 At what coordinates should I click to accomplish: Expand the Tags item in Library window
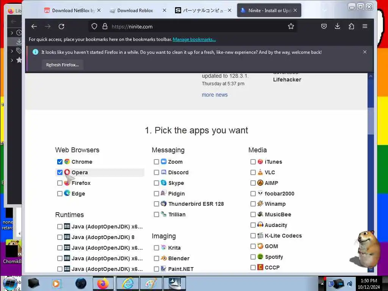click(12, 51)
